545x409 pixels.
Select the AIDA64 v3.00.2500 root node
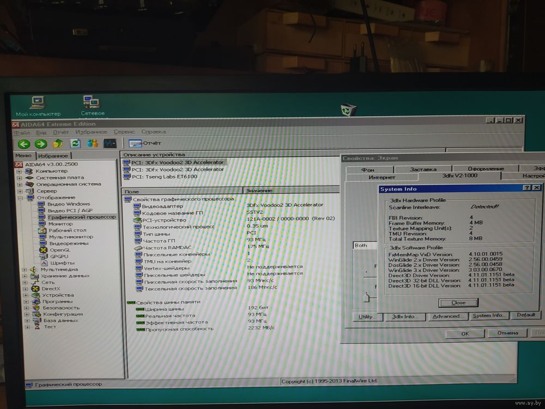51,164
